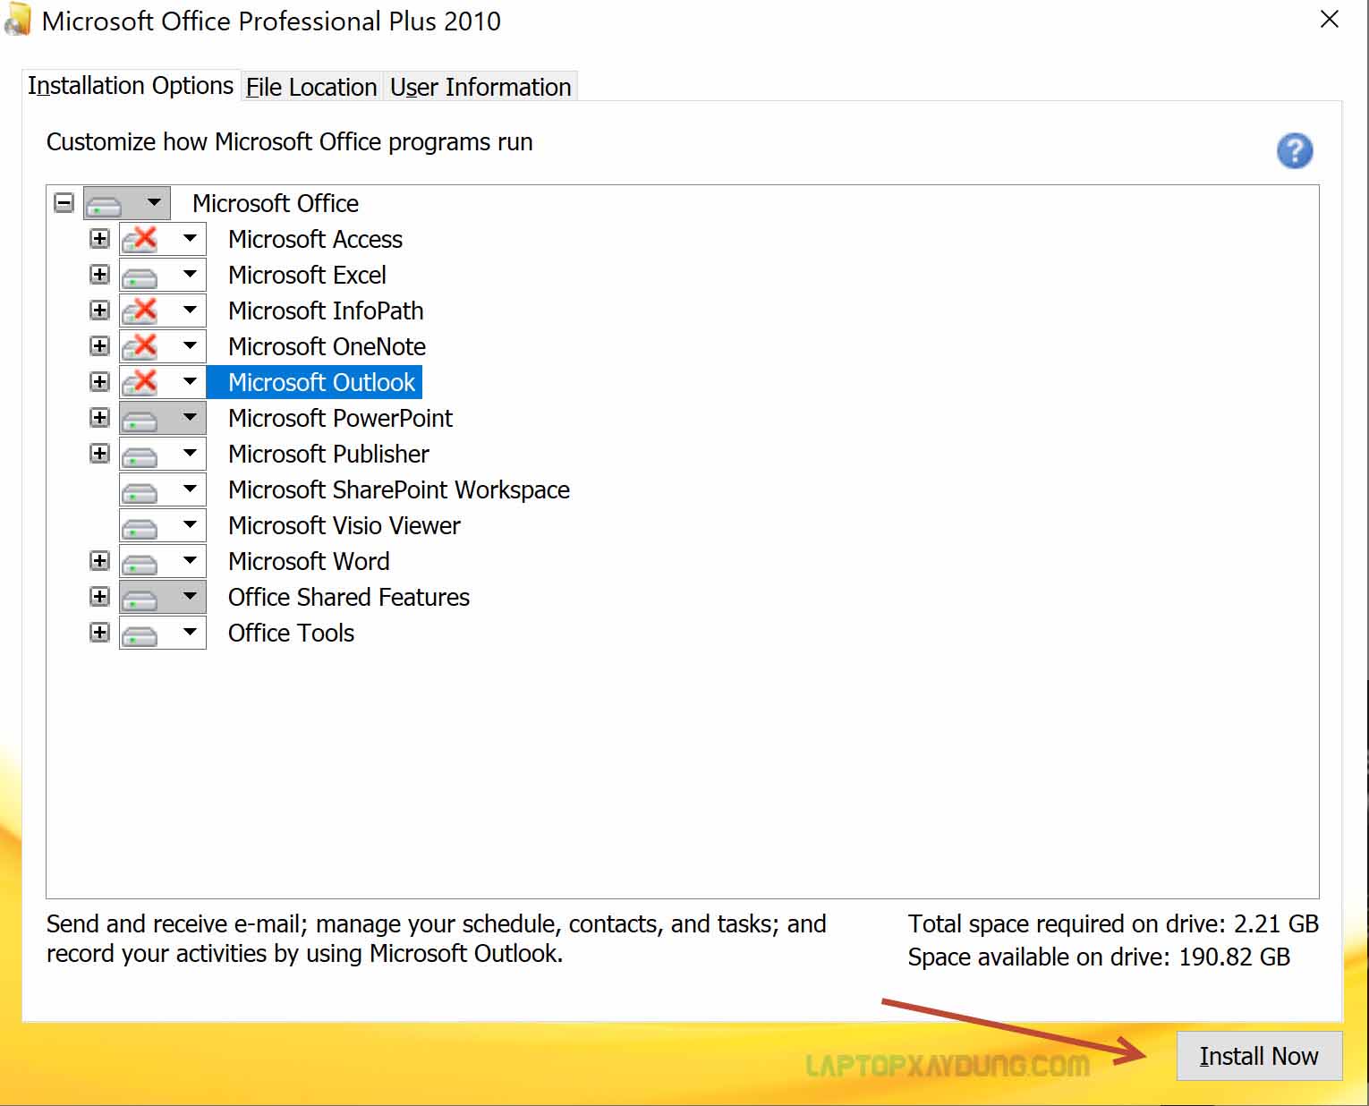The width and height of the screenshot is (1369, 1106).
Task: Select the Microsoft Visio Viewer label
Action: pyautogui.click(x=344, y=525)
